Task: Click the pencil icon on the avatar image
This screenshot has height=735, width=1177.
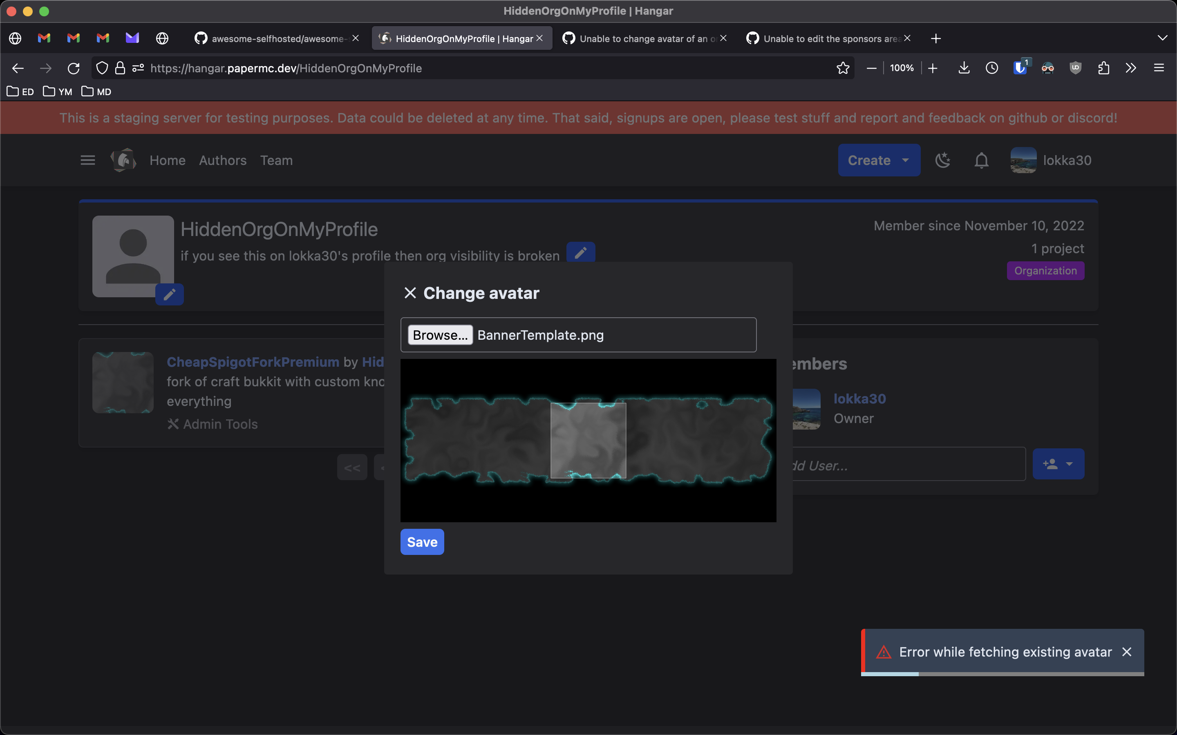Action: click(170, 294)
